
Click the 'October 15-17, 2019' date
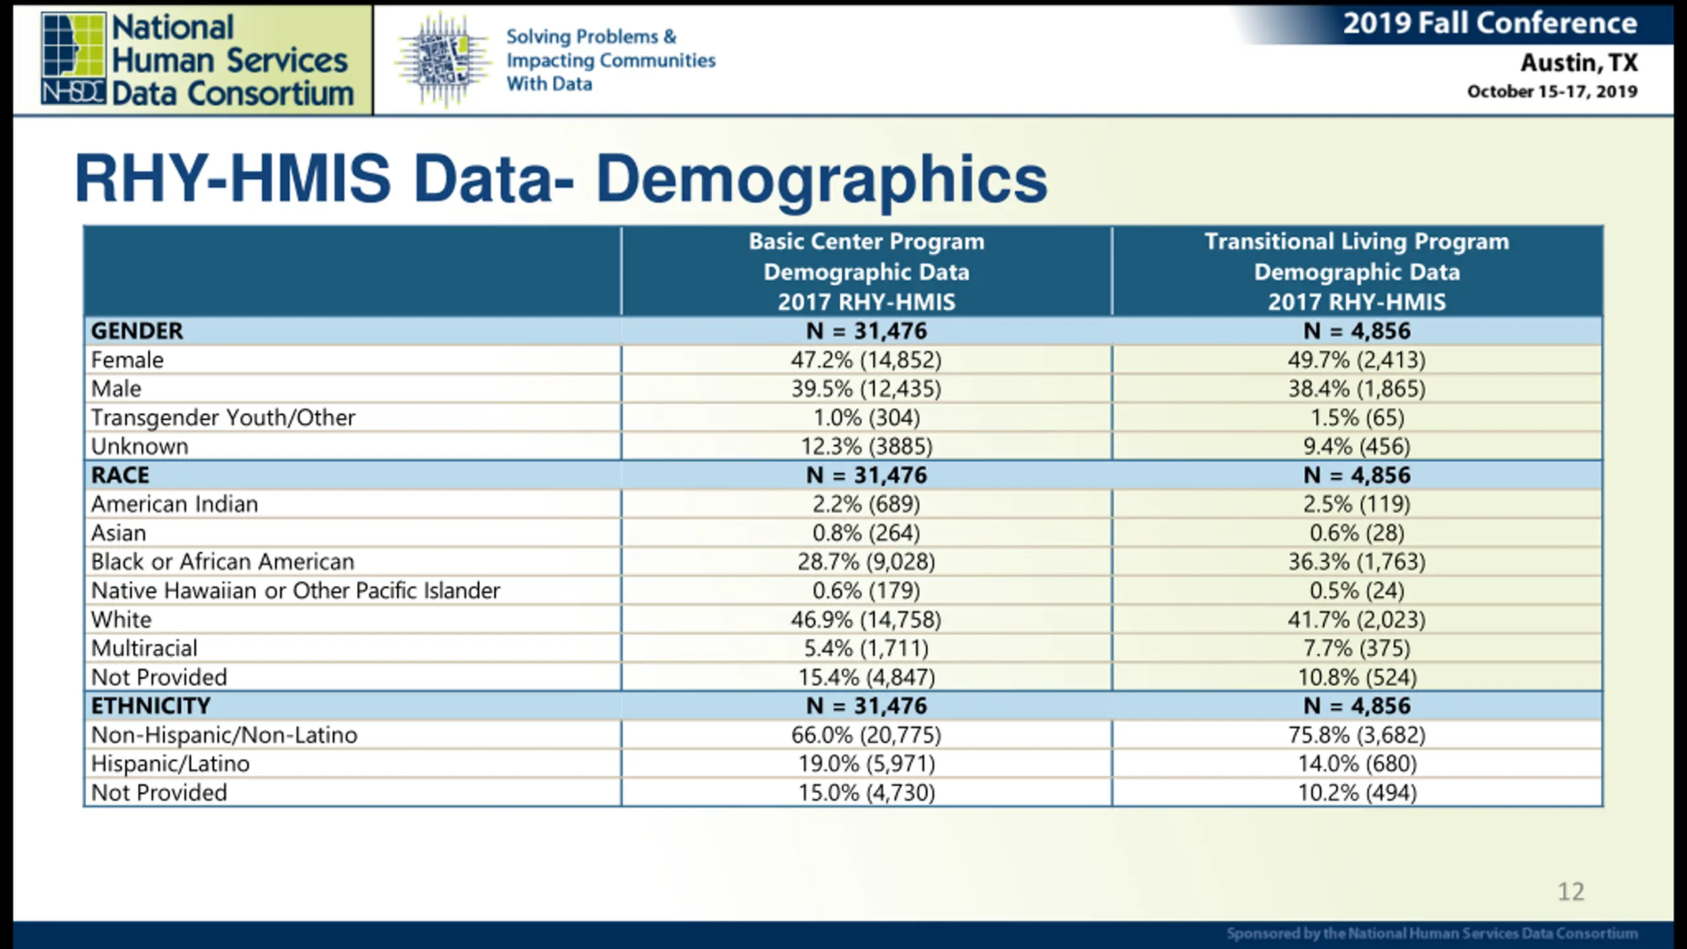pyautogui.click(x=1552, y=92)
